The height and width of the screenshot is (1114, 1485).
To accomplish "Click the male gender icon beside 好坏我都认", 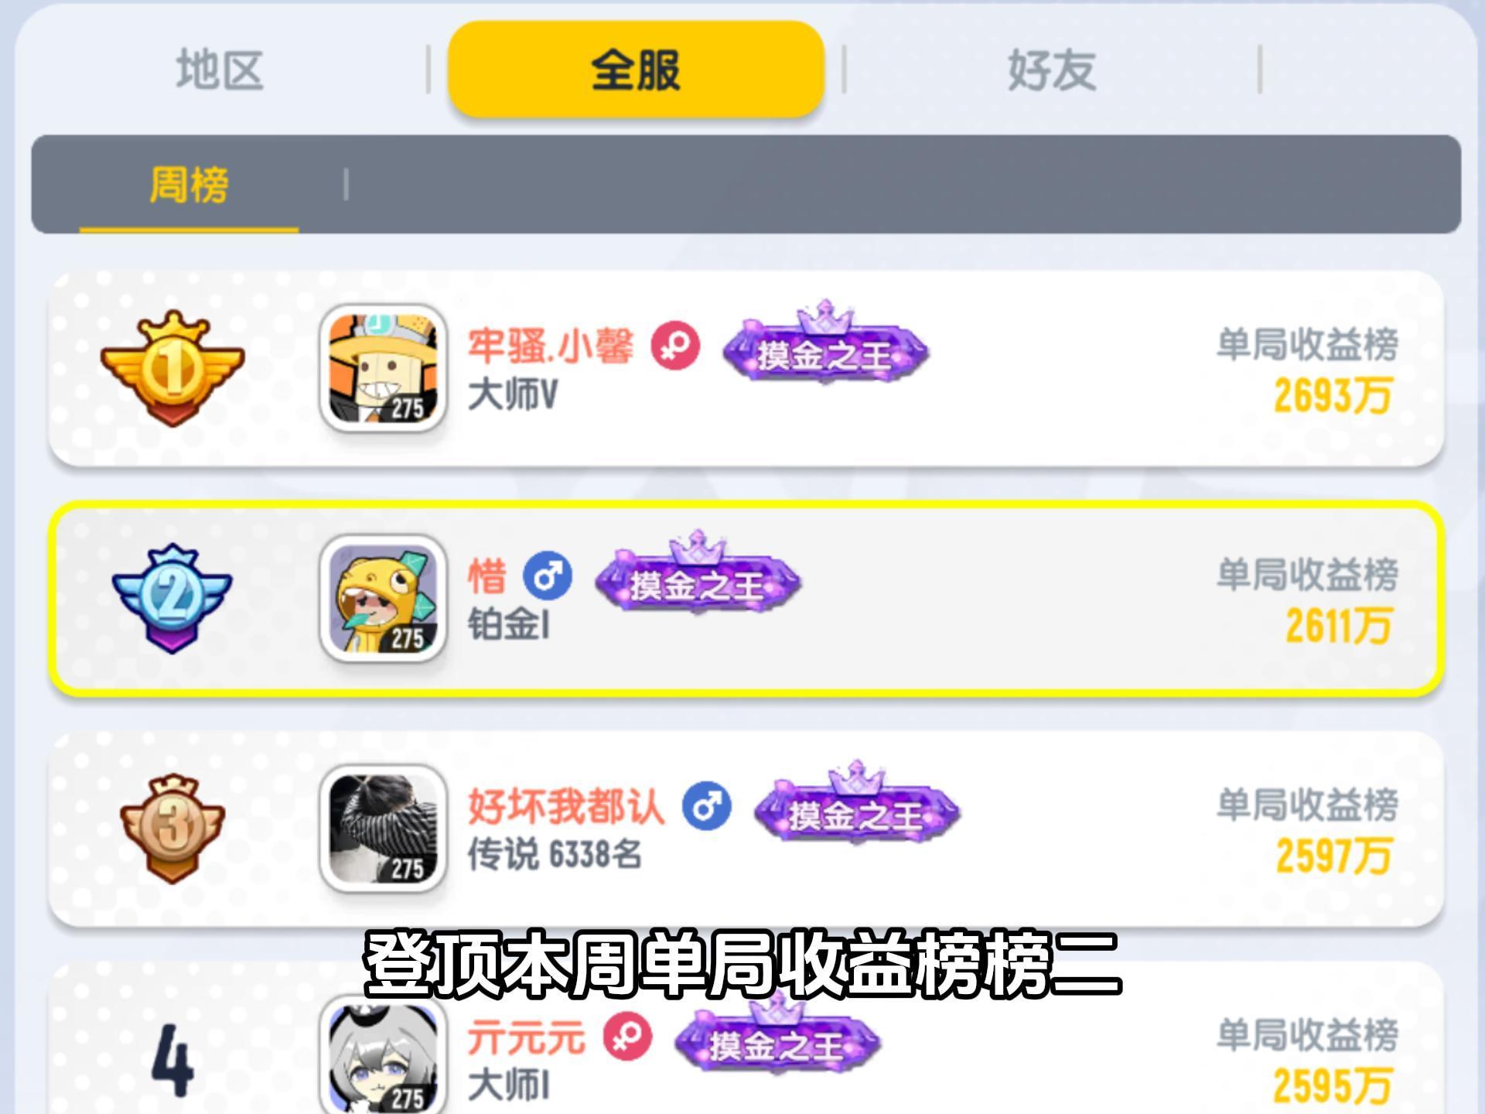I will 706,806.
